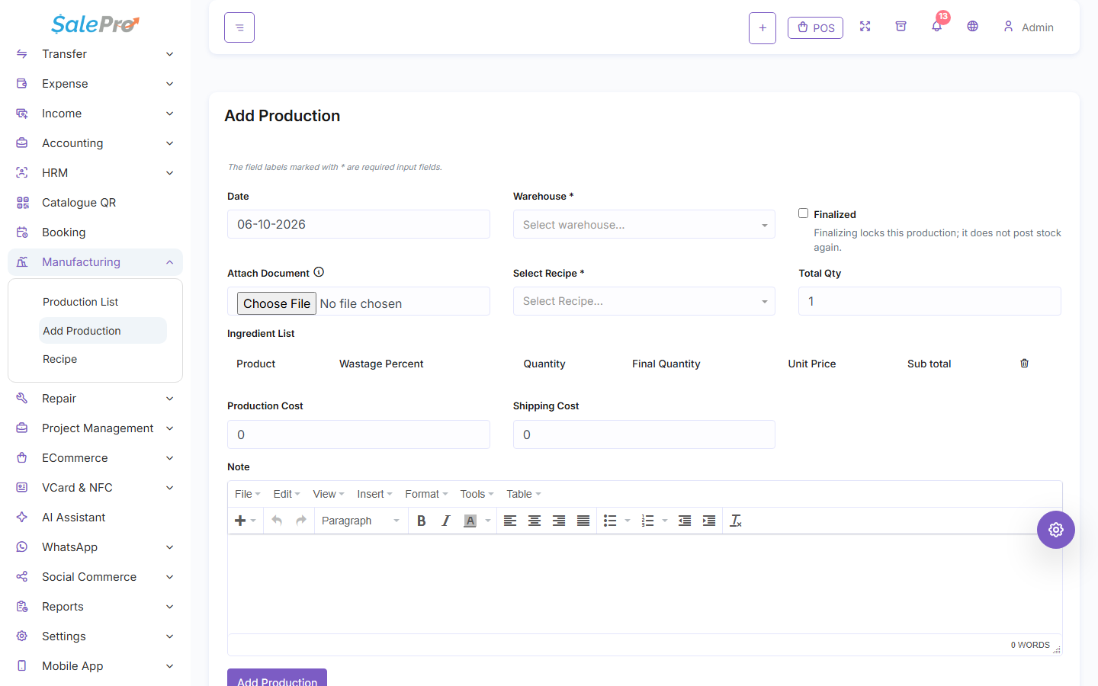Open the cash register icon in header
The width and height of the screenshot is (1098, 686).
[901, 27]
